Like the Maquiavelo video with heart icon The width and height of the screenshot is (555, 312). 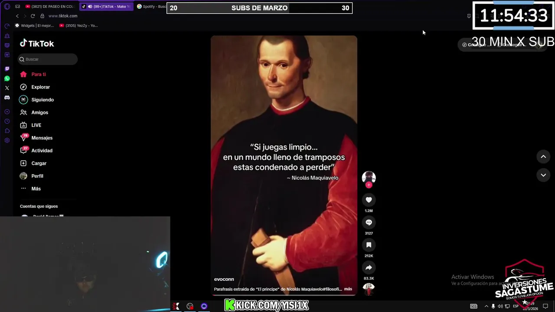[x=369, y=200]
